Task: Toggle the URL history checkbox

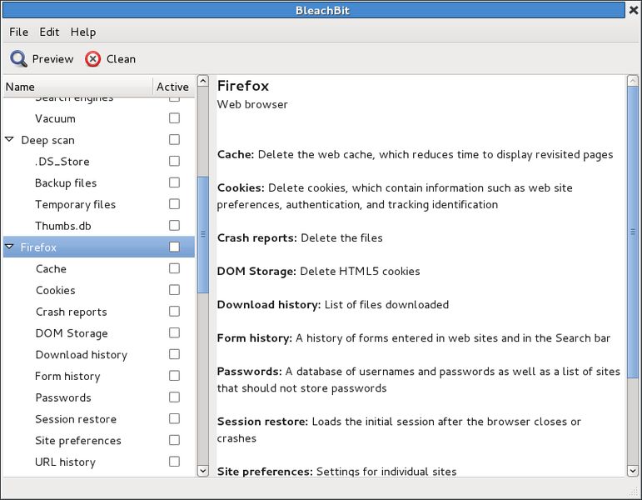Action: (x=174, y=462)
